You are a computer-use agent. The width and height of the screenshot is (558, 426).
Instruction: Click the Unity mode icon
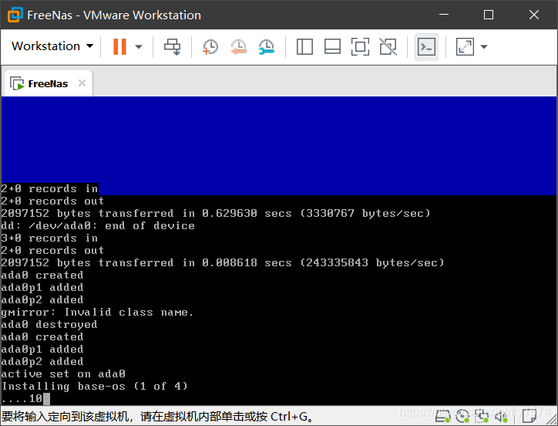click(x=388, y=47)
